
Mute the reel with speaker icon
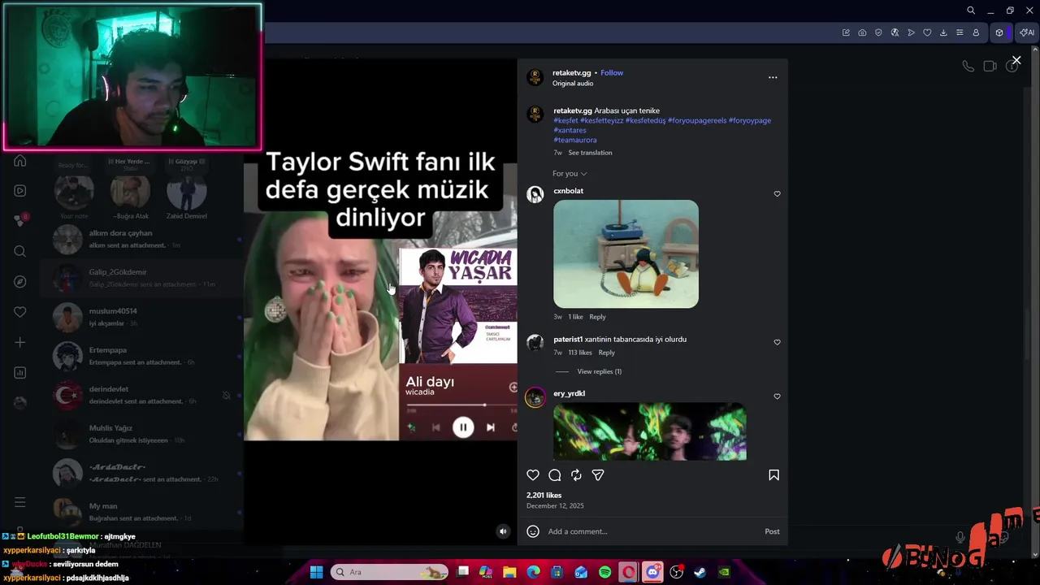(x=503, y=531)
